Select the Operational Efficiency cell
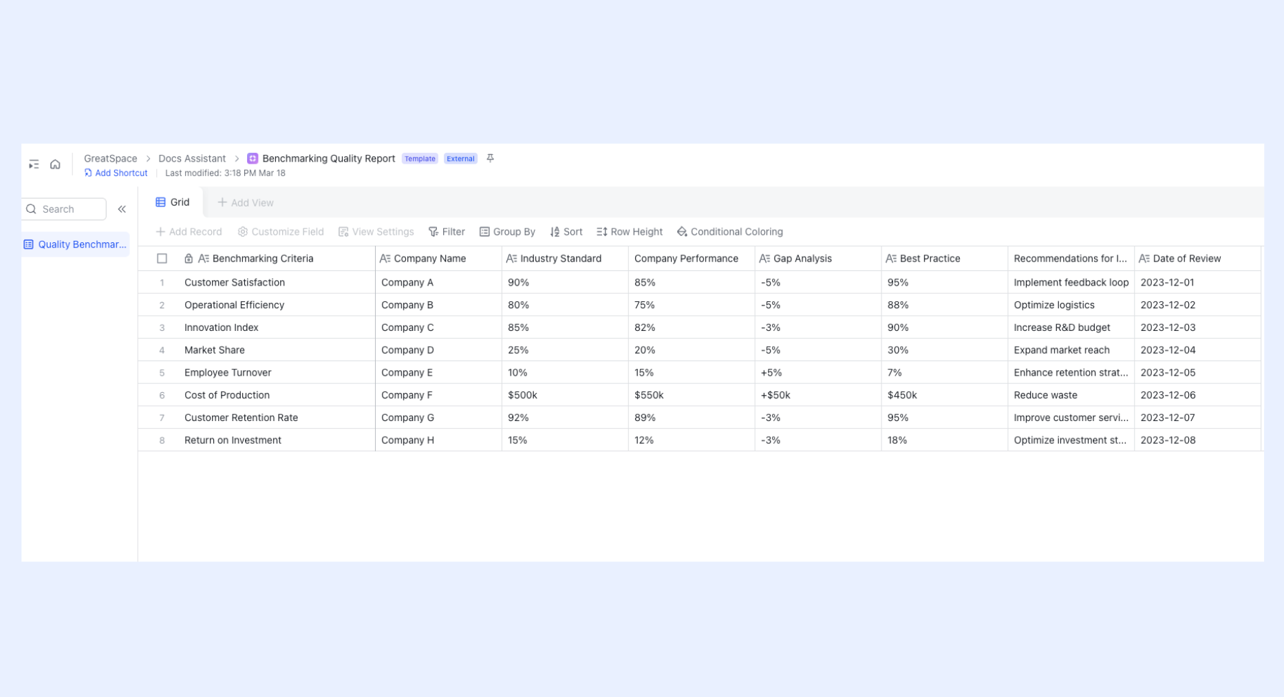This screenshot has height=697, width=1284. pos(277,305)
